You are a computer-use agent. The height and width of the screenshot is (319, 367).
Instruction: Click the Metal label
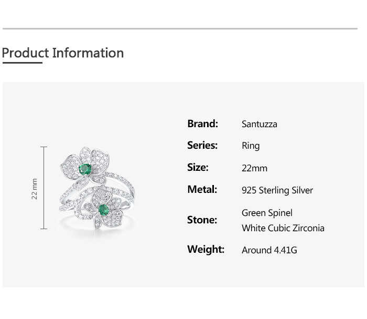click(202, 190)
